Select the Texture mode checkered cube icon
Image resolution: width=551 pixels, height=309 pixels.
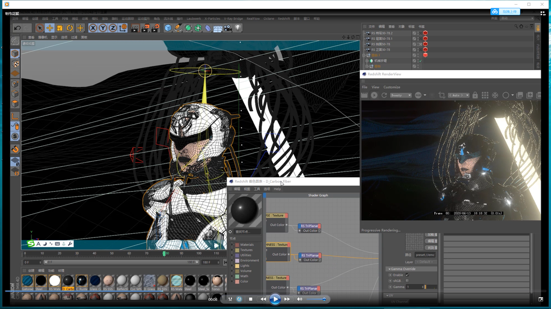tap(15, 64)
